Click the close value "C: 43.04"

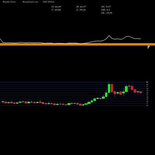(x=56, y=10)
